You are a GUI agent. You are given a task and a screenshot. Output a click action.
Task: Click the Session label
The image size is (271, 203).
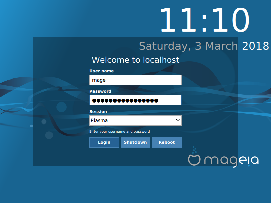tap(98, 112)
